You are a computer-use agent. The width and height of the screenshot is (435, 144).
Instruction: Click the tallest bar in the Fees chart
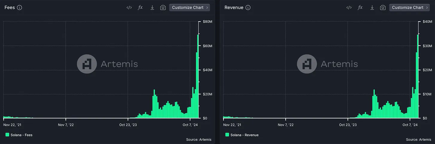198,76
